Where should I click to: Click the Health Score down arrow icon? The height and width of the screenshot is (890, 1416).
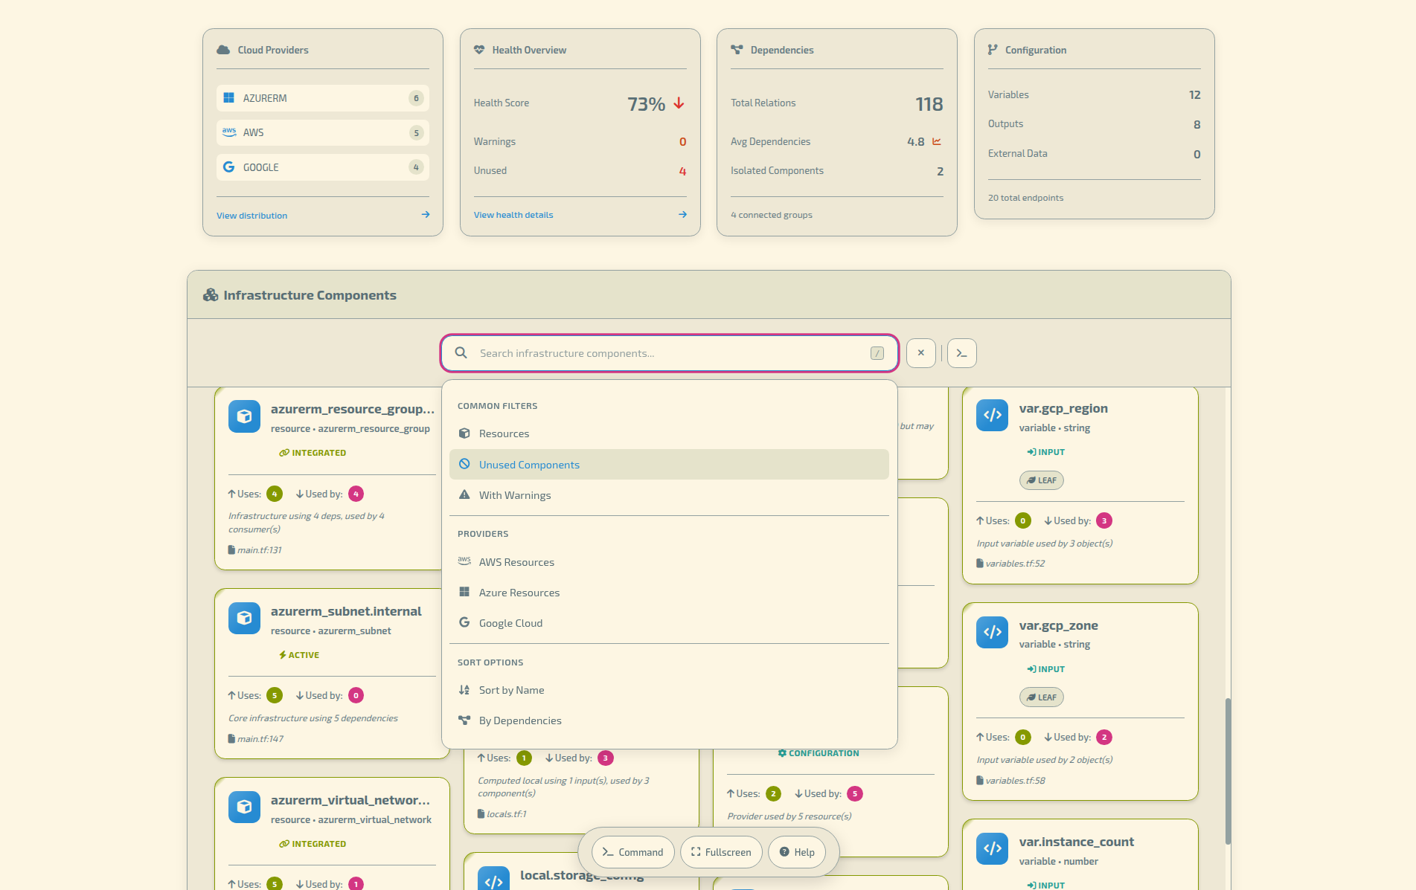(x=679, y=103)
